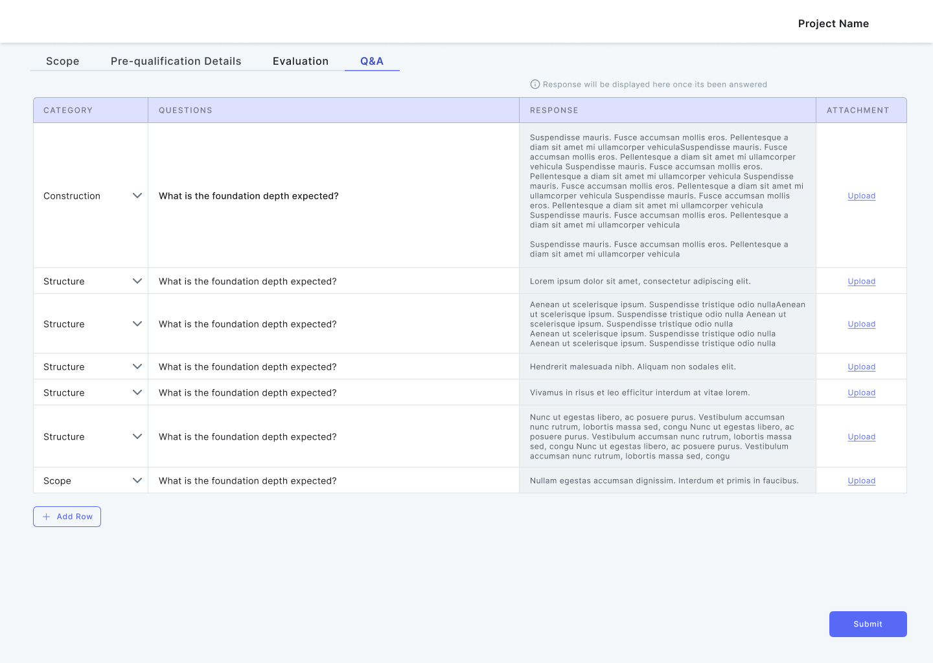Click Upload in the second Structure row
This screenshot has height=663, width=933.
pos(862,324)
